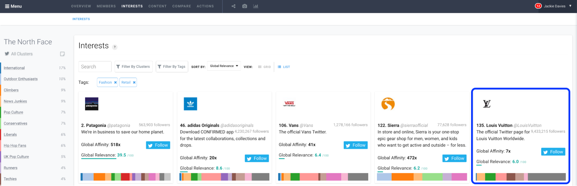The image size is (577, 186).
Task: Expand the Jackie Davies user menu
Action: click(x=570, y=6)
